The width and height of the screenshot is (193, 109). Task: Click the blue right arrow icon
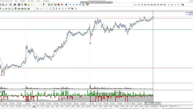tap(74, 5)
